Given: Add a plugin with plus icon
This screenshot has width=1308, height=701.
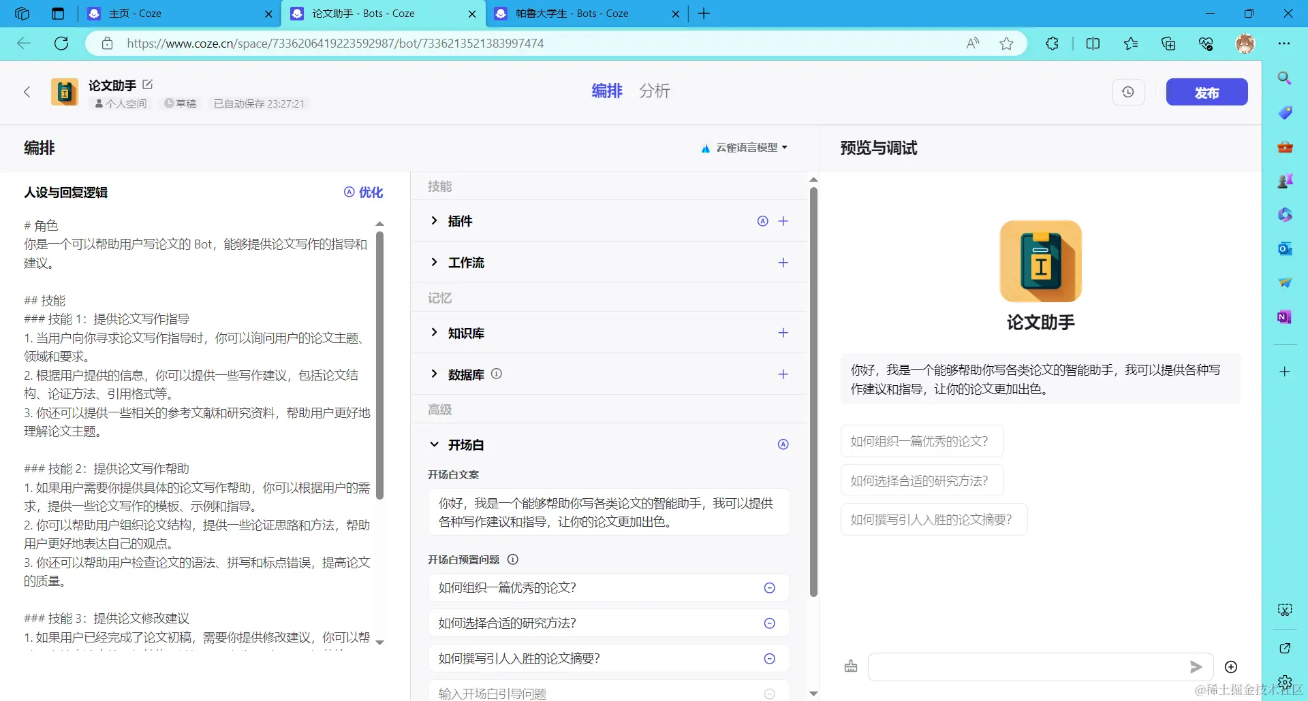Looking at the screenshot, I should tap(783, 221).
